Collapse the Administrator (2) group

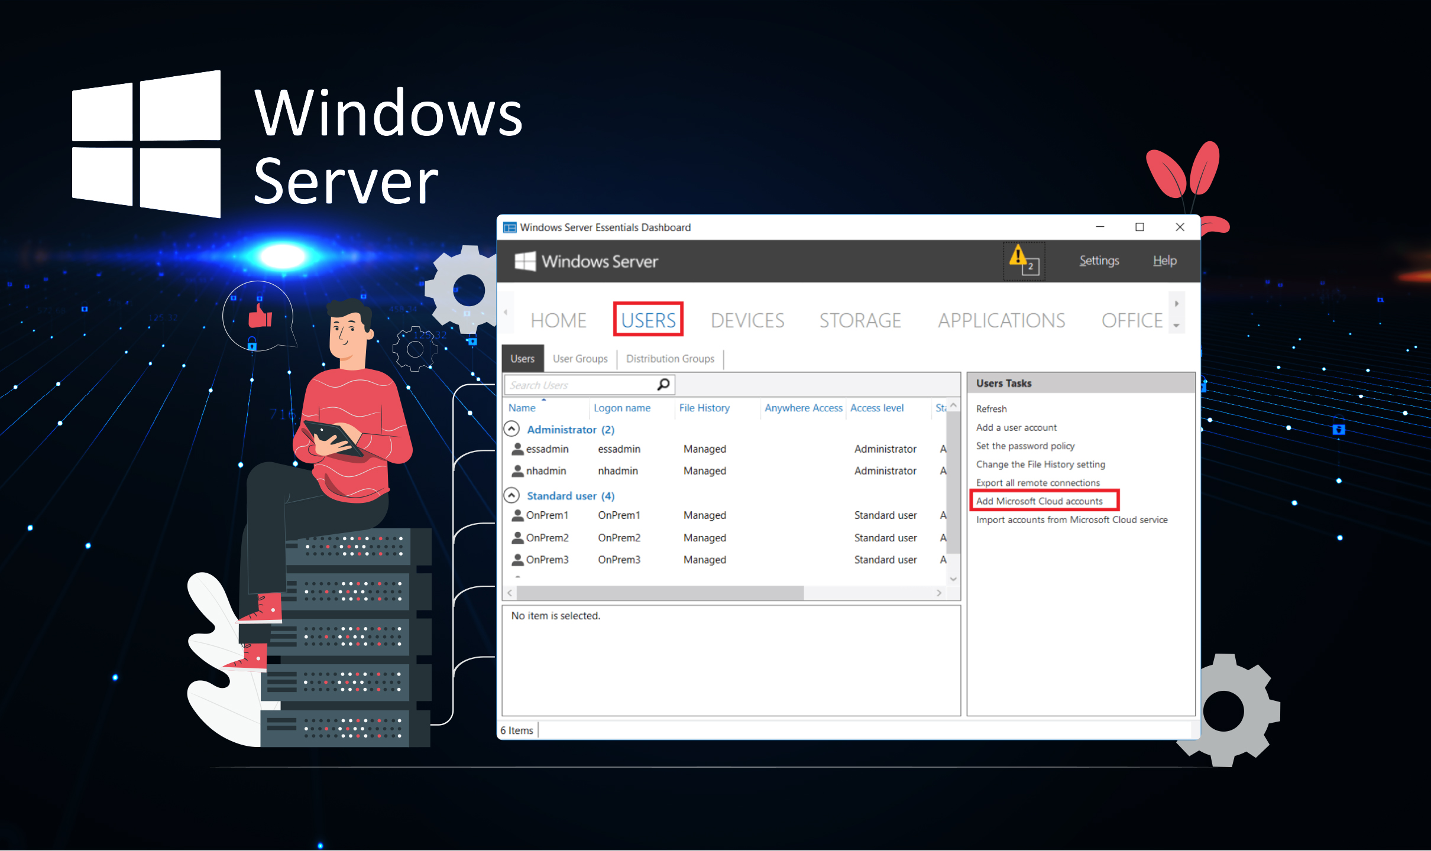tap(511, 429)
